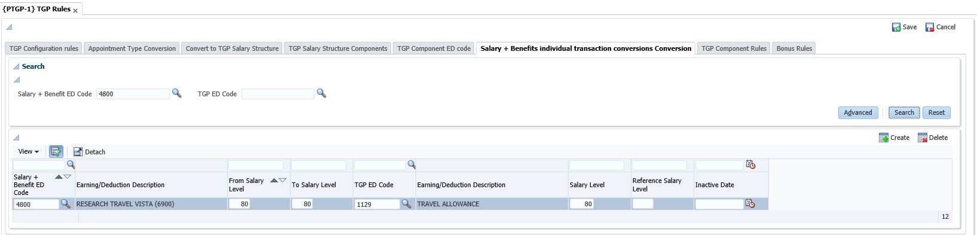
Task: Click the Save icon
Action: tap(896, 28)
